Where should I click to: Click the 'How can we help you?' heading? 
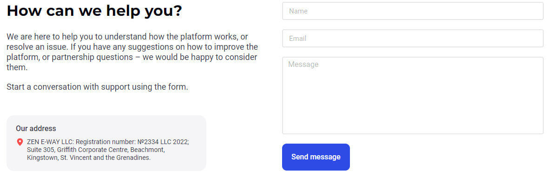94,11
